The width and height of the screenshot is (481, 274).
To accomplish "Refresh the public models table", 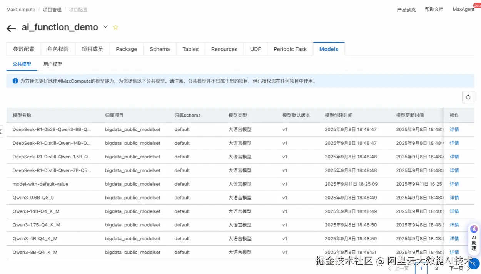I will [x=468, y=97].
